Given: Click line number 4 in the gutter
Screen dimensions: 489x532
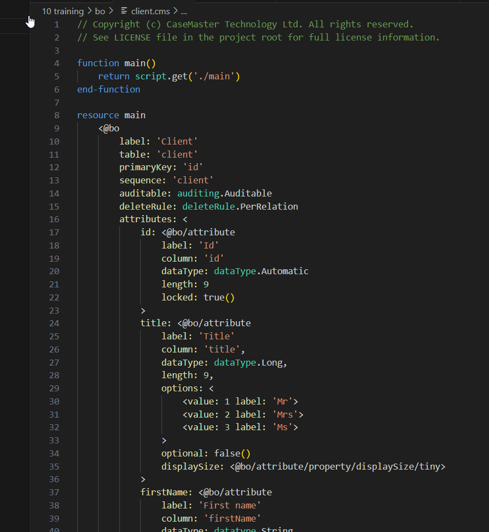Looking at the screenshot, I should click(57, 63).
